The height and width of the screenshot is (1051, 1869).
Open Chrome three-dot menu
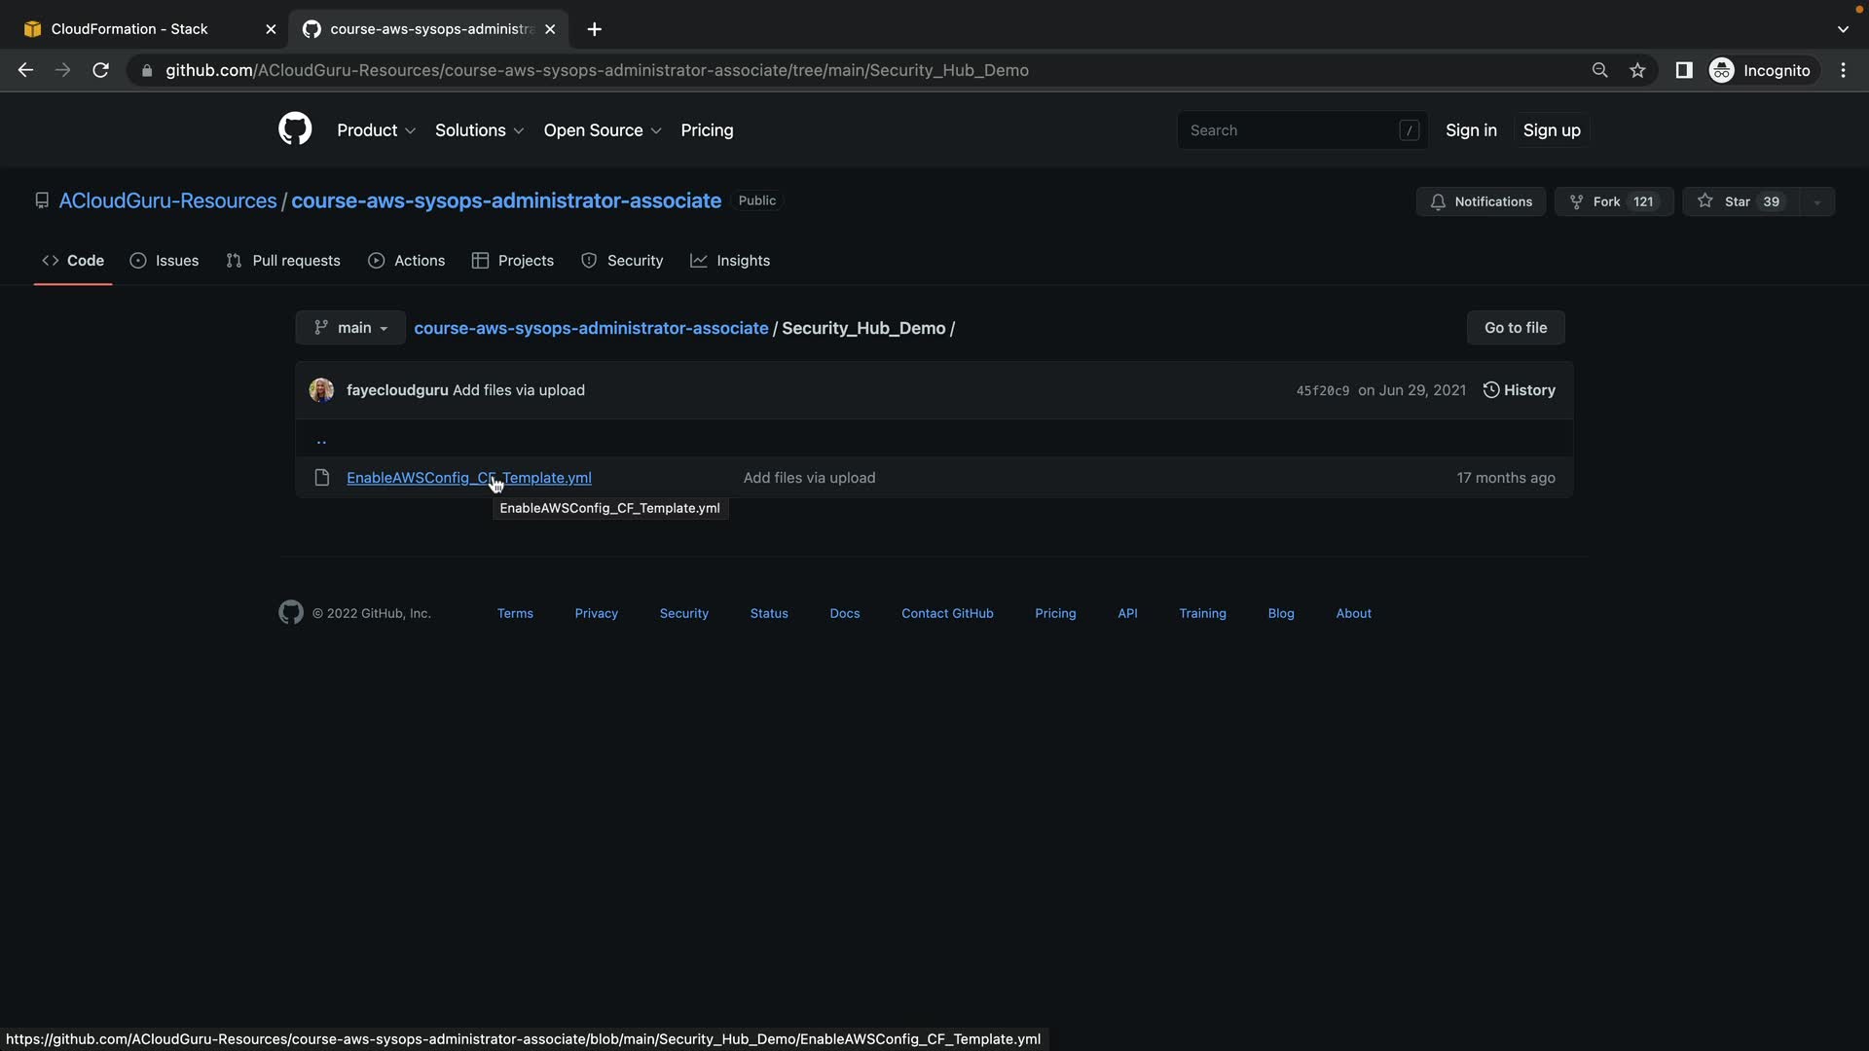[1843, 70]
